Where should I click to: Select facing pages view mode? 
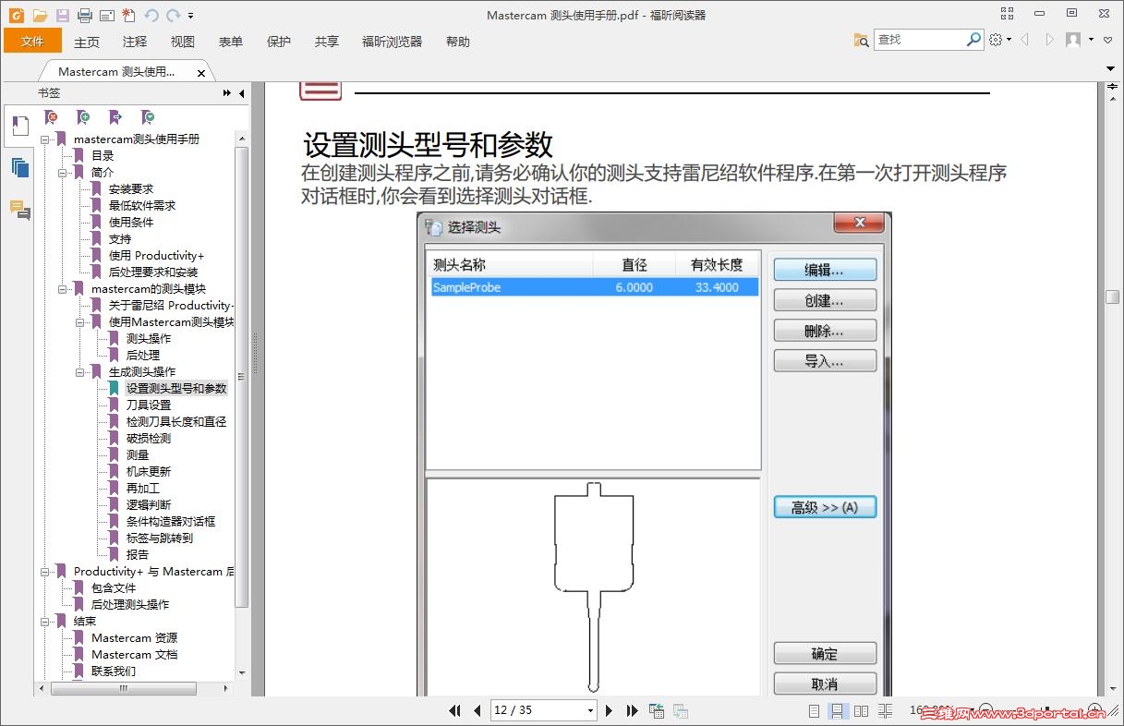click(x=861, y=710)
